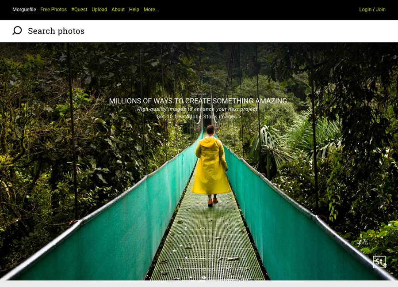Click the Adobe Stock "St" badge icon

379,262
